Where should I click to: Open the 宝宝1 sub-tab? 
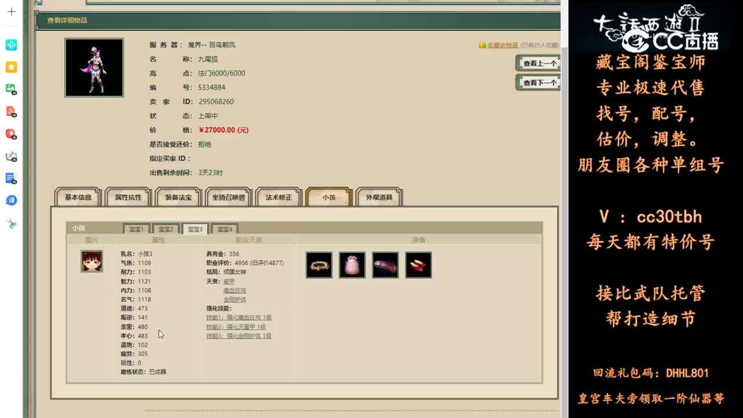coord(136,229)
